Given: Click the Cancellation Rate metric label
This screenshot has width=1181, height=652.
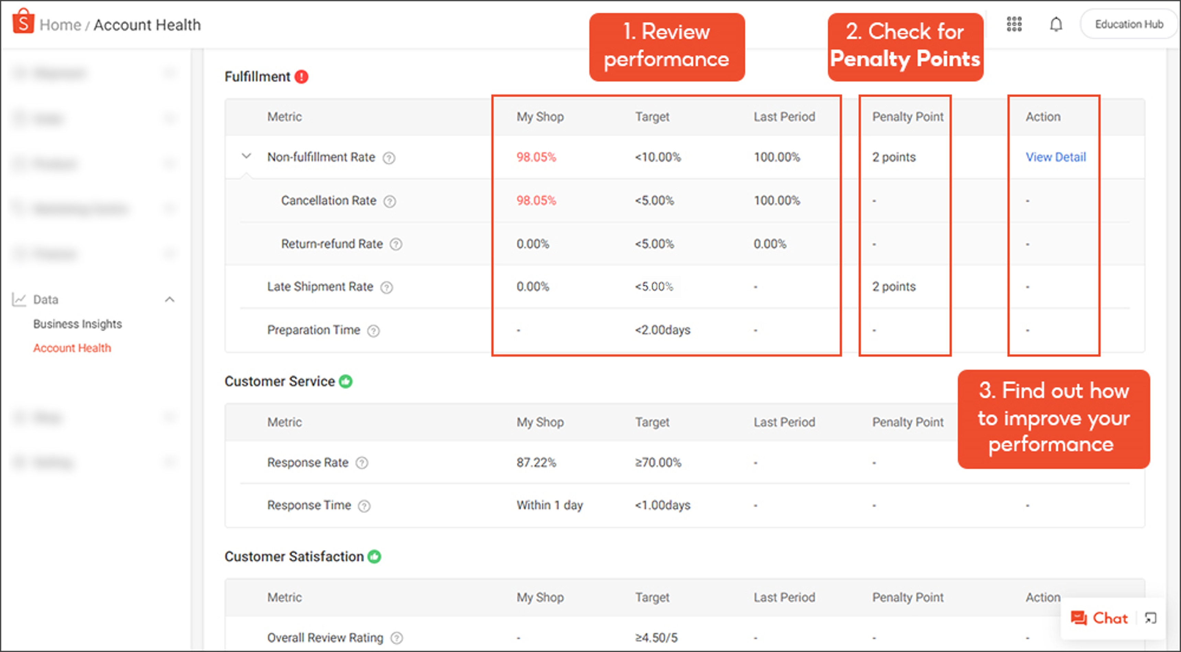Looking at the screenshot, I should (x=328, y=200).
